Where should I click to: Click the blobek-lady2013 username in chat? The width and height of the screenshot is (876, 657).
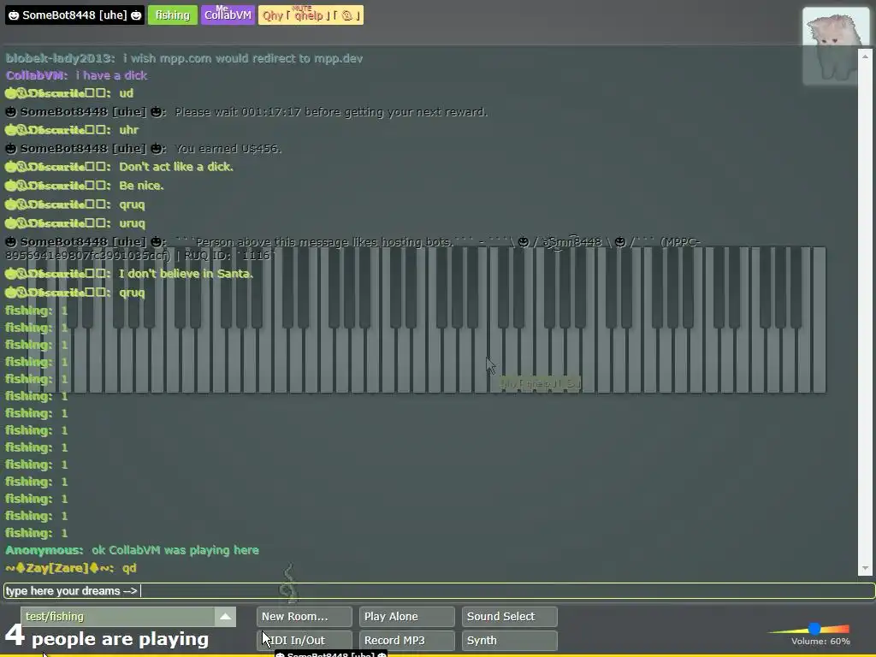(61, 59)
